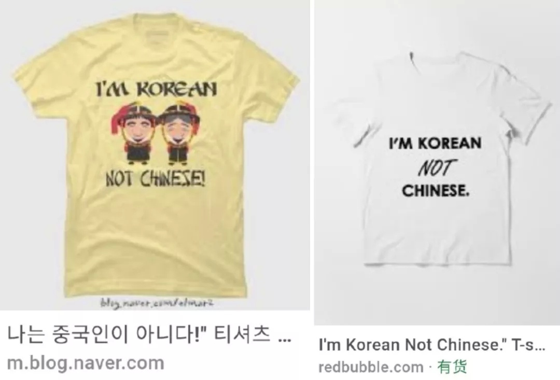Screen dimensions: 560x380
Task: Visit the redbubble.com source link
Action: pos(371,367)
